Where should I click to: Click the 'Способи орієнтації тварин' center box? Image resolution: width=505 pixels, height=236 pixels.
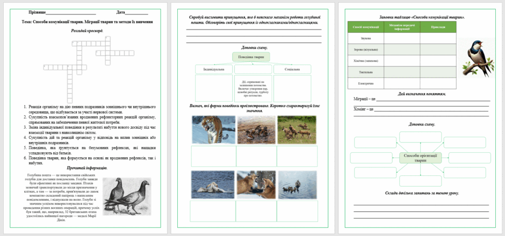click(x=420, y=158)
